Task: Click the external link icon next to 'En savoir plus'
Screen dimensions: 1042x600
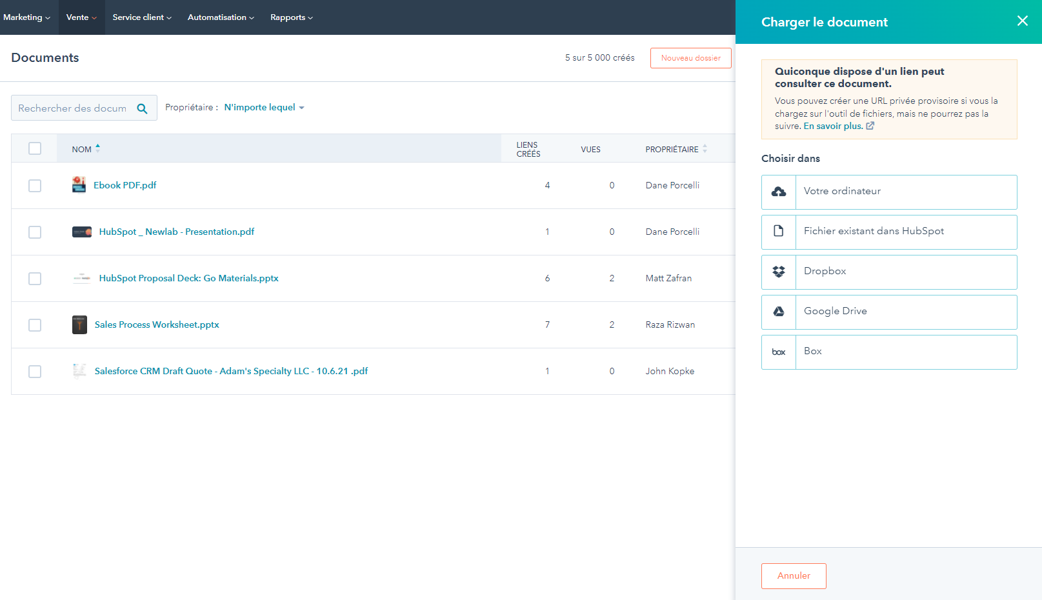Action: pos(870,126)
